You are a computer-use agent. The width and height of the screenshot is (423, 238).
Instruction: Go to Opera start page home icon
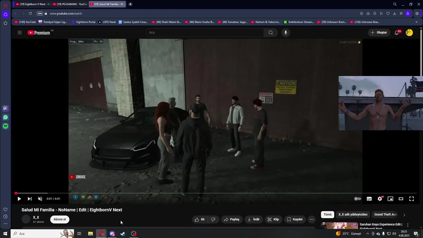[x=5, y=14]
